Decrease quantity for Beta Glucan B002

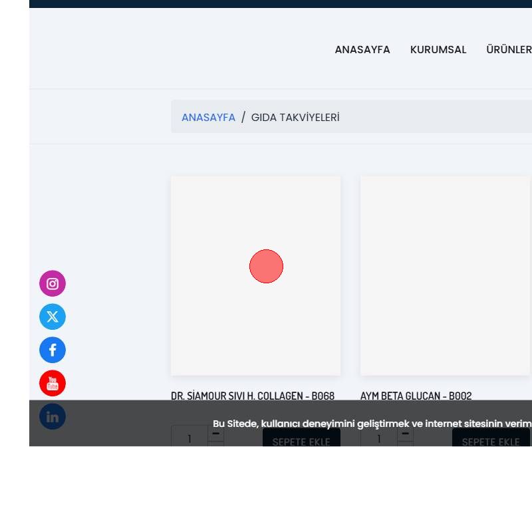point(406,434)
